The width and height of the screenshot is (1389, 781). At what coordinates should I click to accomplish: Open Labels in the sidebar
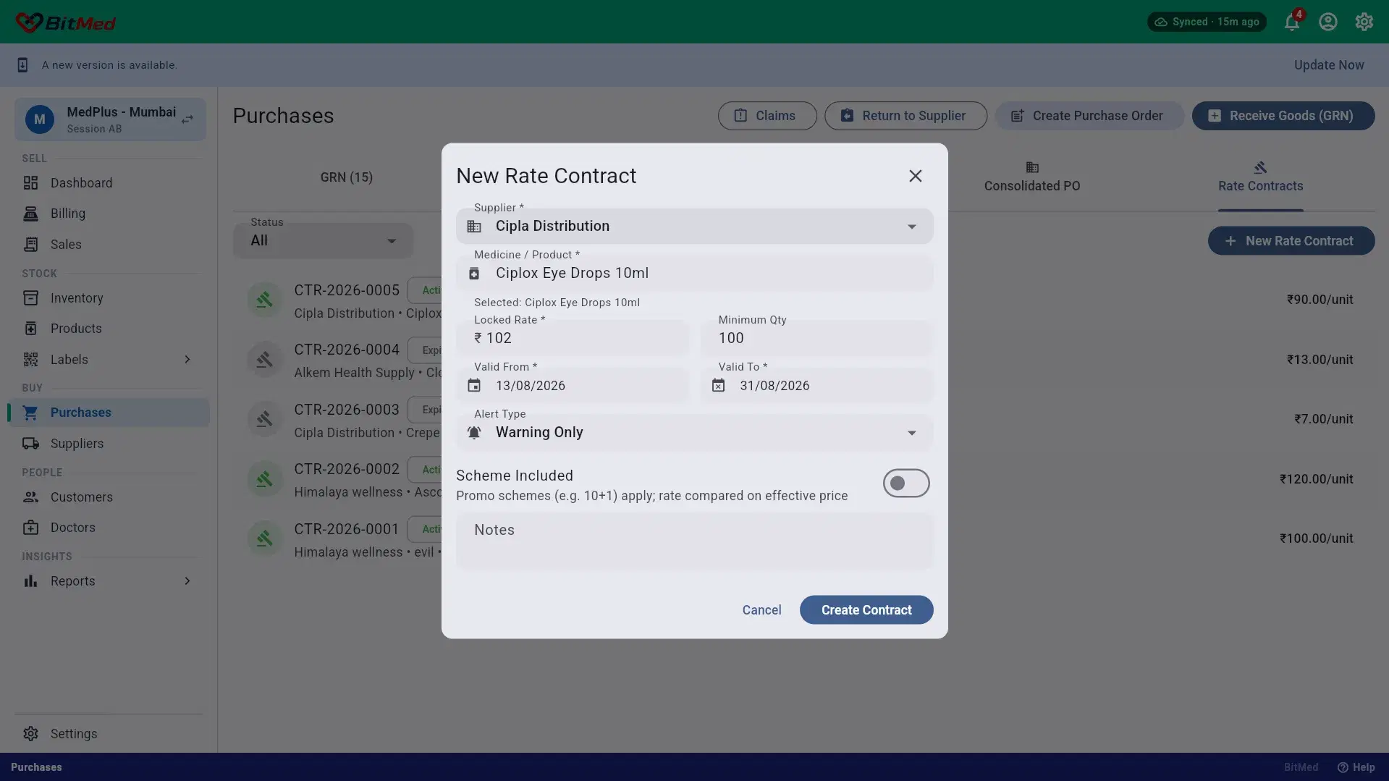click(109, 360)
